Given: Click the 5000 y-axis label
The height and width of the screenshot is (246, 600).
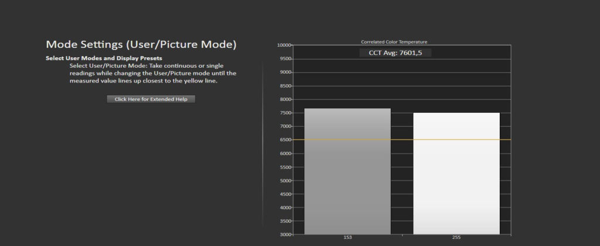Looking at the screenshot, I should click(285, 181).
